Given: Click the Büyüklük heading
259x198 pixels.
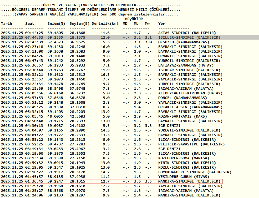Looking at the screenshot, I should point(134,19).
